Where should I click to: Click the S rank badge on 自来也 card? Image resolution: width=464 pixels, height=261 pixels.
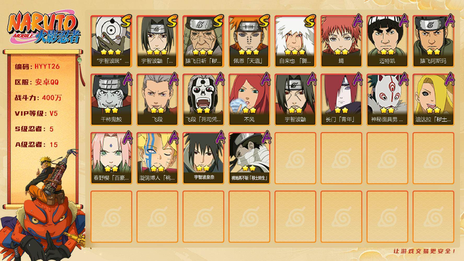click(310, 21)
